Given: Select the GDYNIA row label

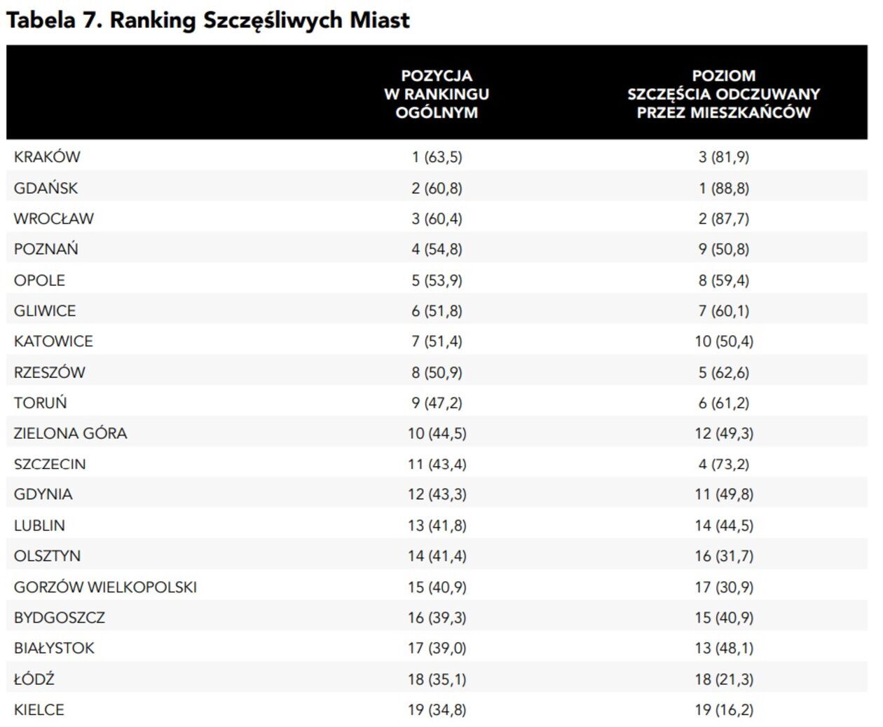Looking at the screenshot, I should (43, 494).
